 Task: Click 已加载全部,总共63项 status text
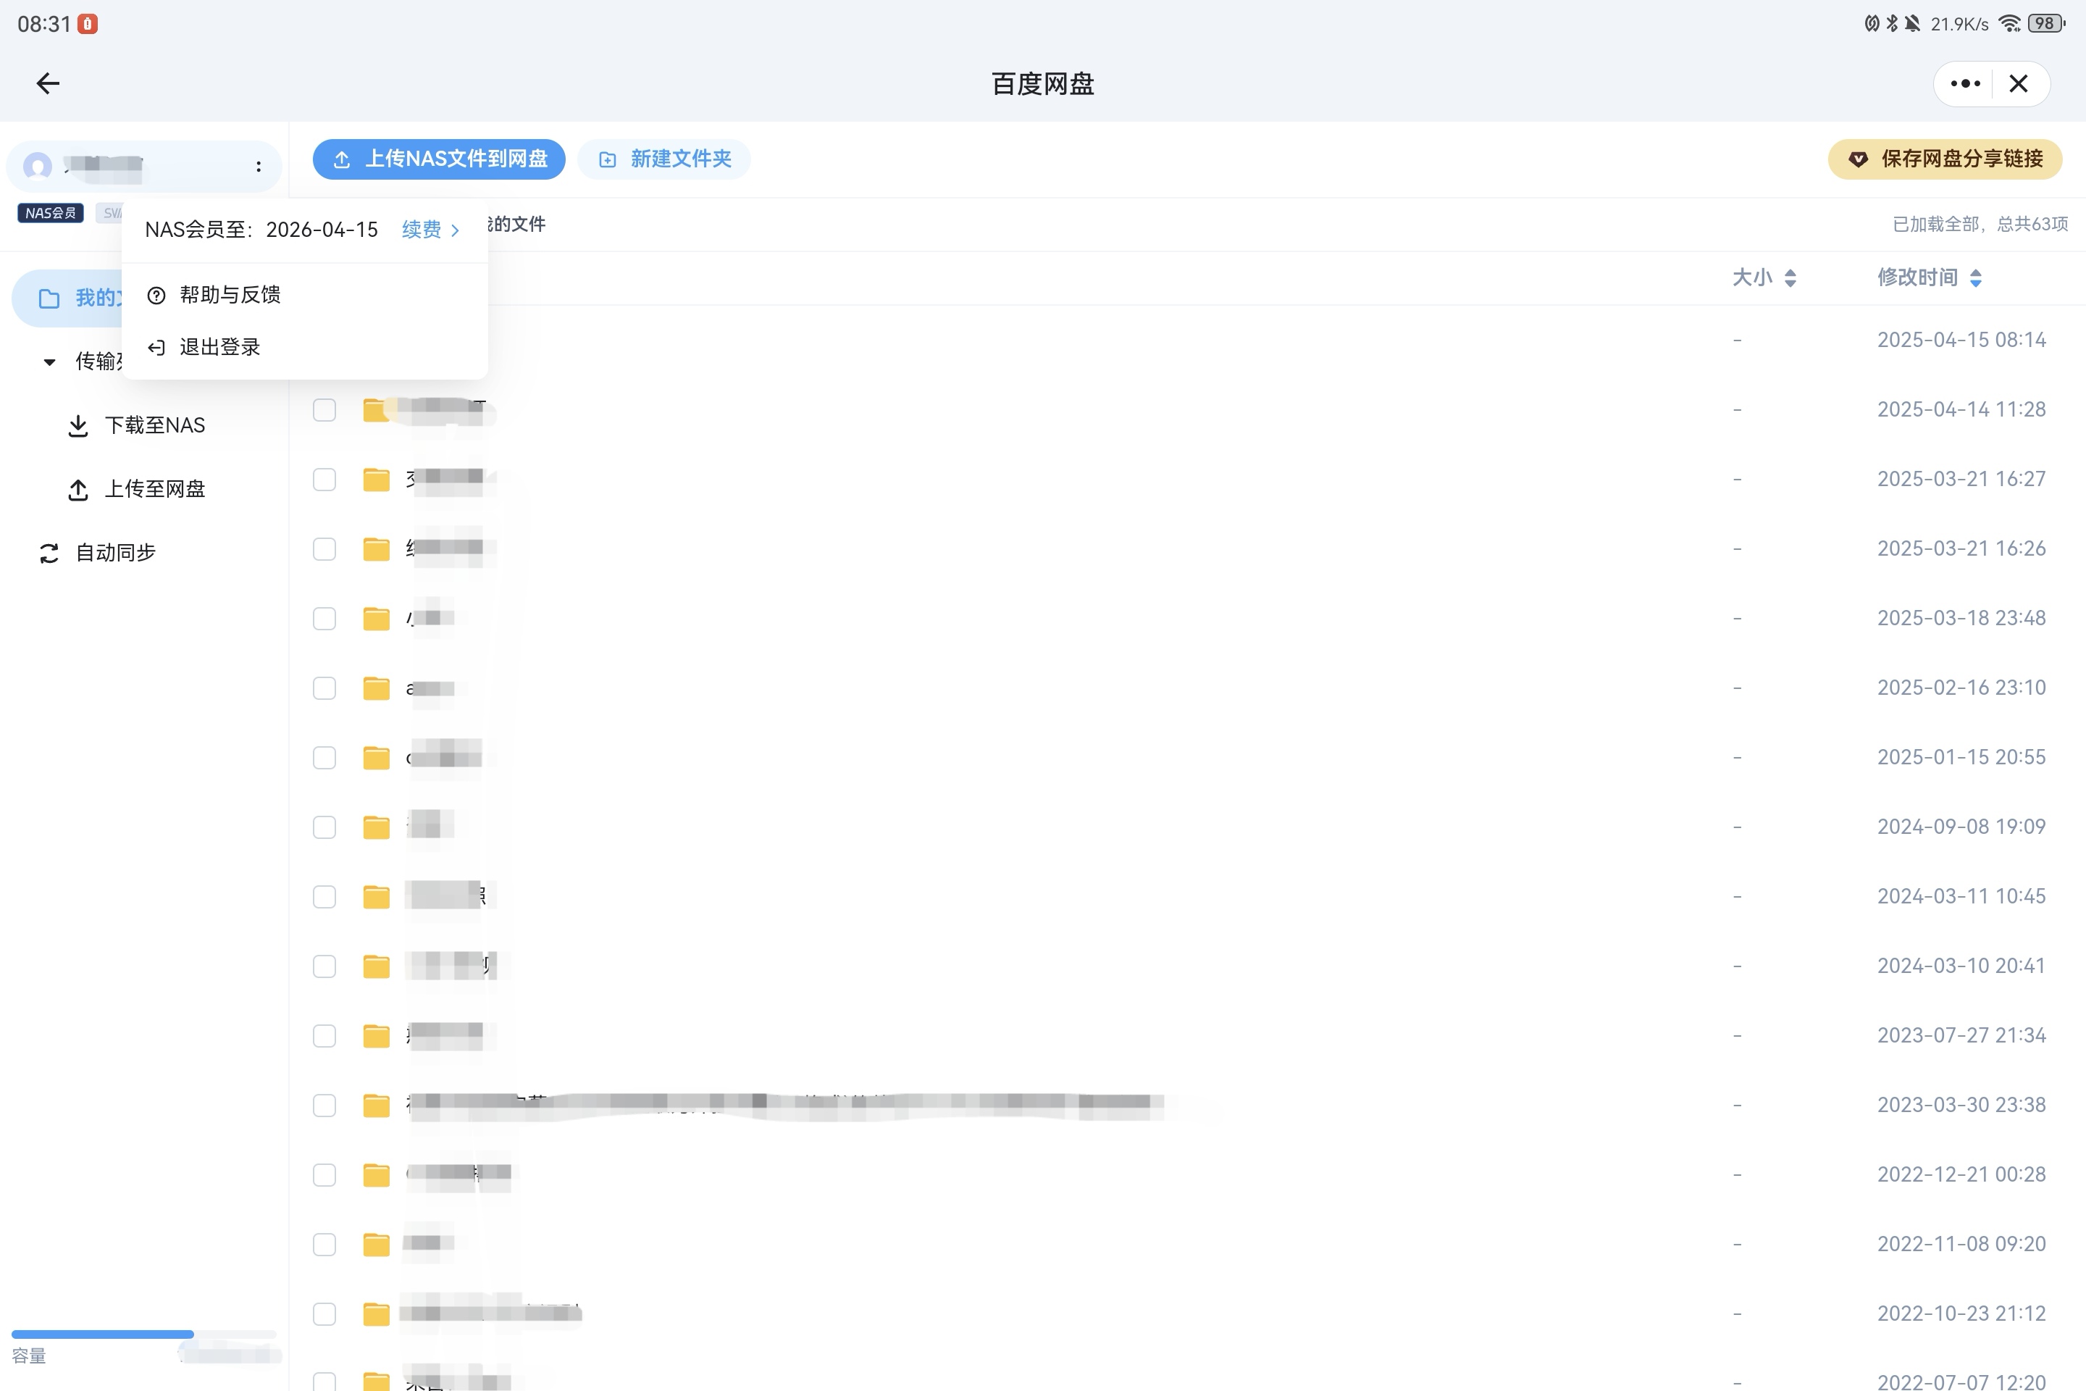[x=1980, y=225]
